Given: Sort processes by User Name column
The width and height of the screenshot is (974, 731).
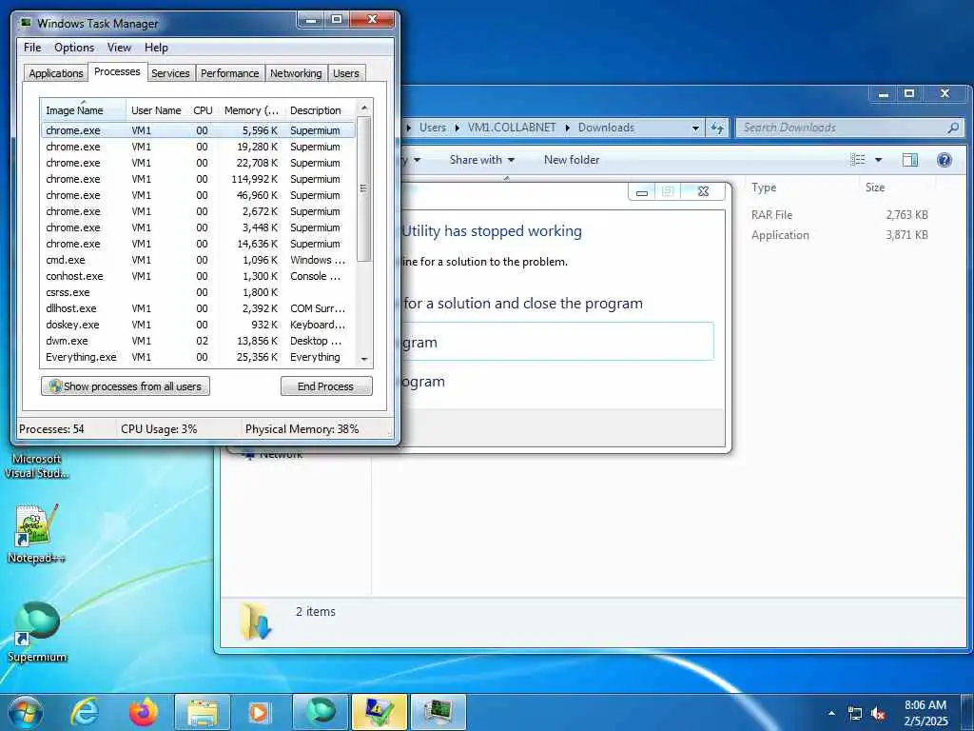Looking at the screenshot, I should click(157, 110).
